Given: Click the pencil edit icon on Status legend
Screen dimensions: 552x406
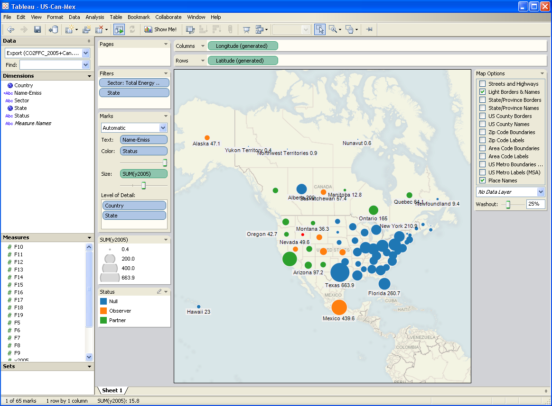Looking at the screenshot, I should point(159,291).
